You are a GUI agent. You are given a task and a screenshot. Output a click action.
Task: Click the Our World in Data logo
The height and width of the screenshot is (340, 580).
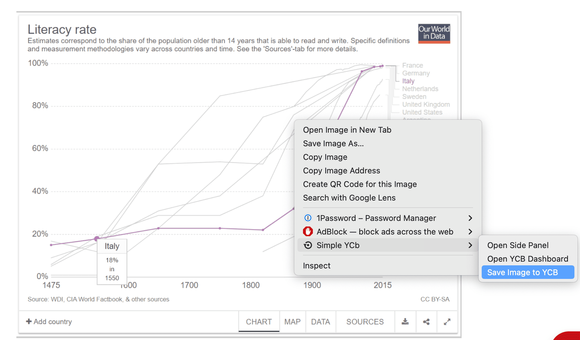[434, 33]
